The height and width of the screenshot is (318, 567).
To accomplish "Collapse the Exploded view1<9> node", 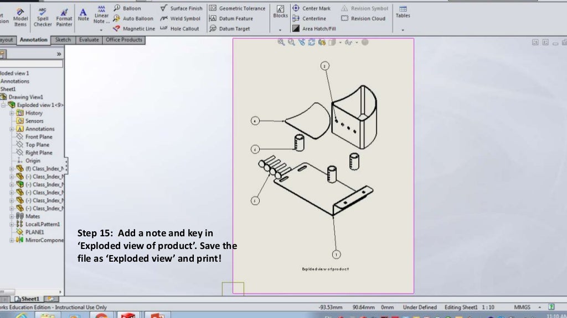I will click(4, 105).
